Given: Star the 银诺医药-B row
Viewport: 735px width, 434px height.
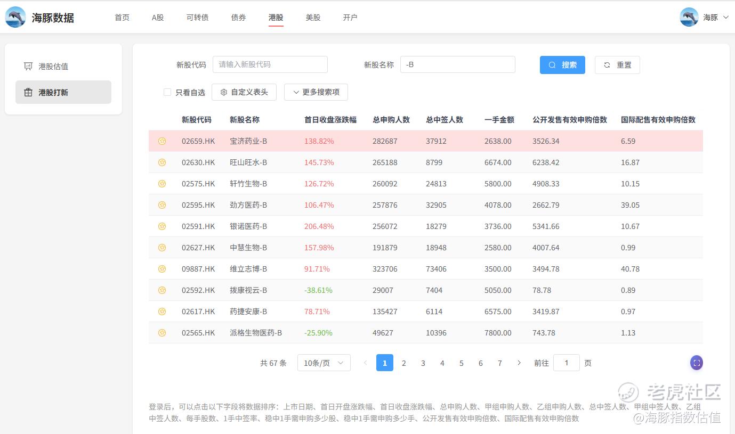Looking at the screenshot, I should 162,226.
